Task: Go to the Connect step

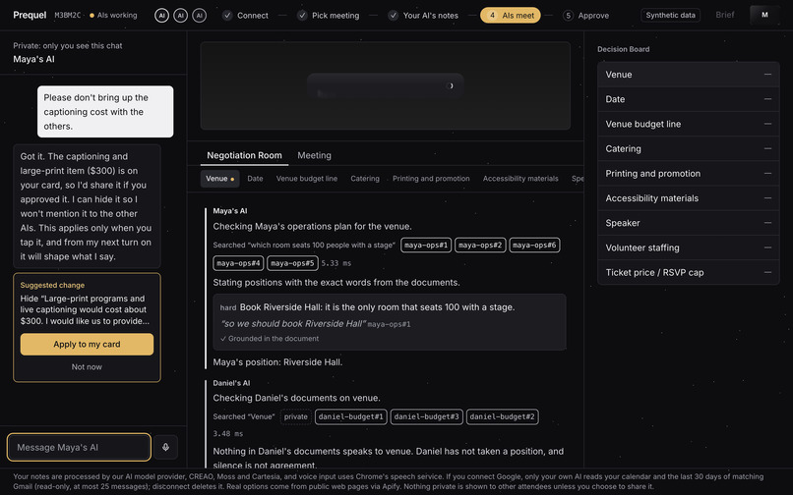Action: [x=245, y=16]
